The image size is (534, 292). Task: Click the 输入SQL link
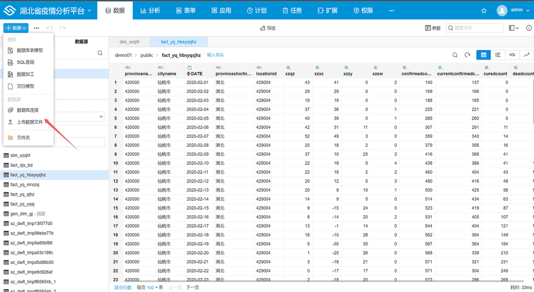click(216, 55)
